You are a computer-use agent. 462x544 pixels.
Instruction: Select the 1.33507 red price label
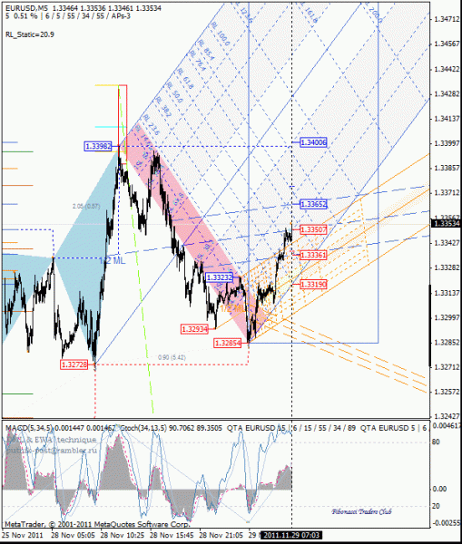click(x=313, y=229)
